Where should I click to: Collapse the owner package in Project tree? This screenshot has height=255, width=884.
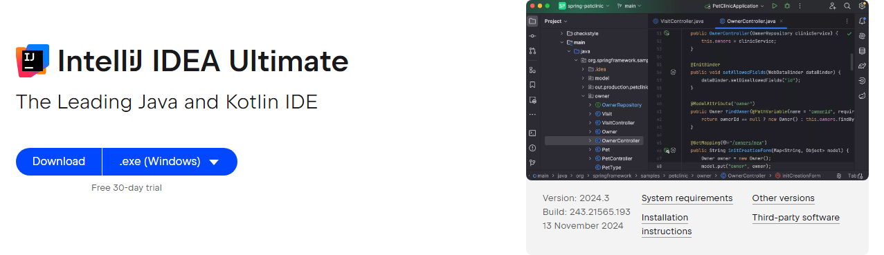click(x=581, y=96)
